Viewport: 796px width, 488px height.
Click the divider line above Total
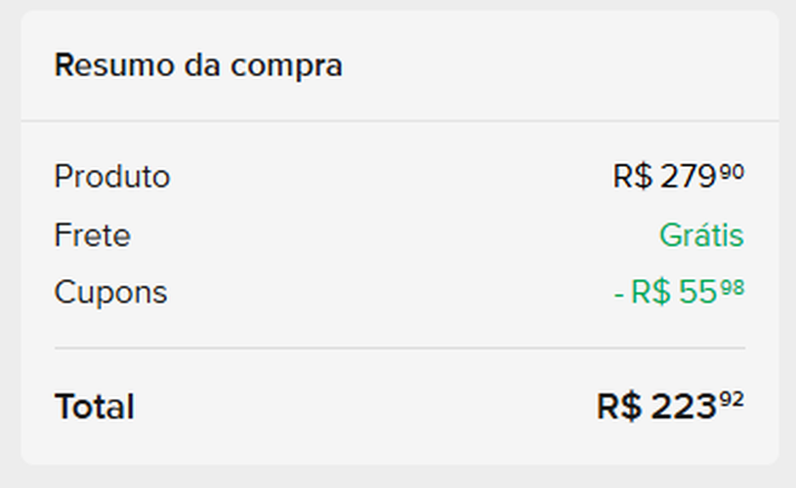[x=399, y=347]
